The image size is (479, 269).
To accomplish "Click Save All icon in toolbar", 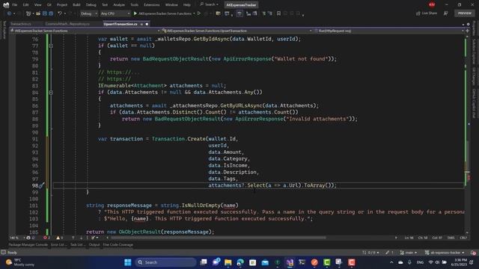I will pos(51,13).
